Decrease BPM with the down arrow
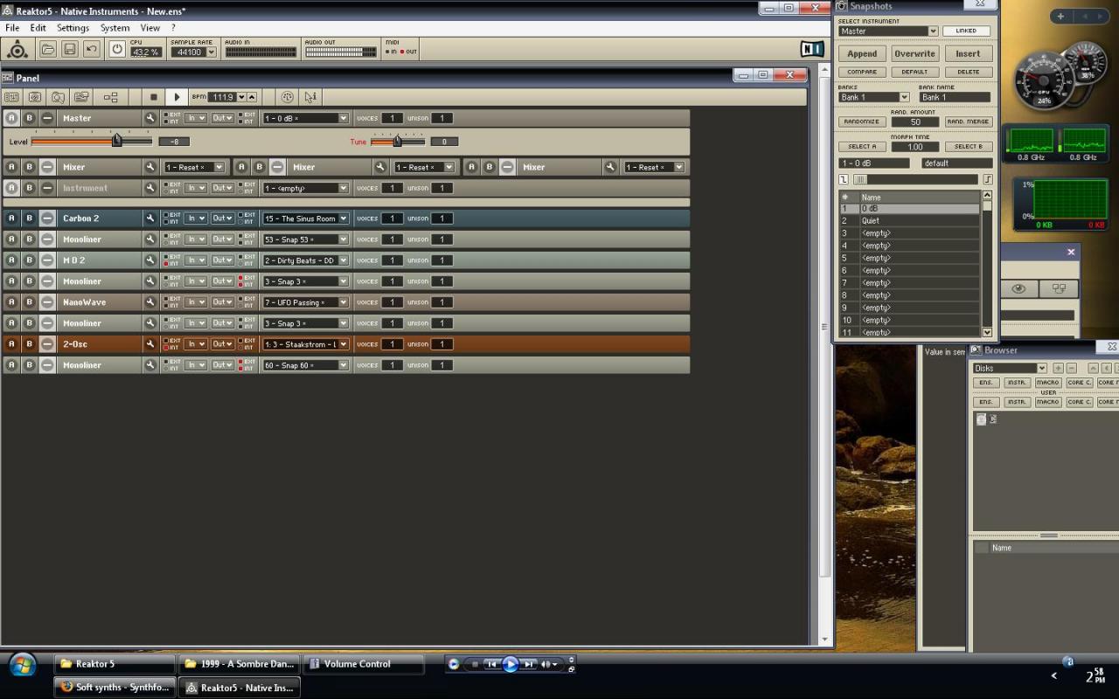Screen dimensions: 1119x699 241,97
